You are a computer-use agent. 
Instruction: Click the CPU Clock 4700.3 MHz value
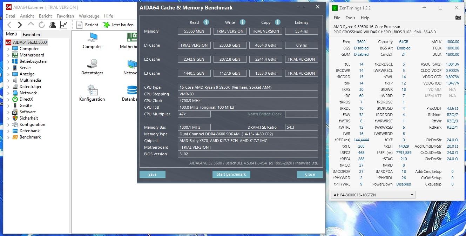tap(248, 101)
